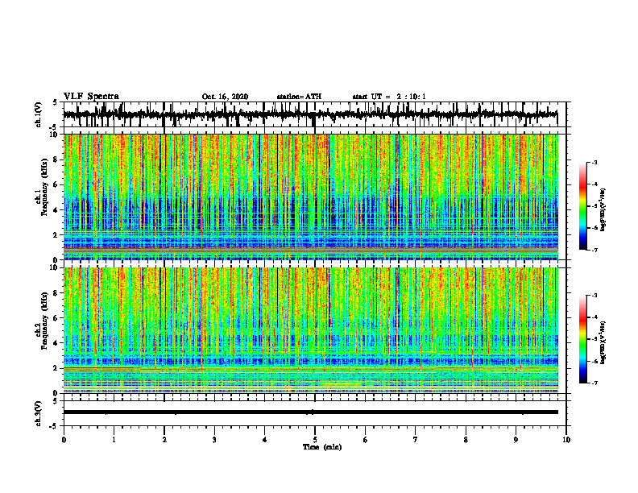This screenshot has height=493, width=638.
Task: Click the "10" tick on the time axis
Action: [566, 440]
